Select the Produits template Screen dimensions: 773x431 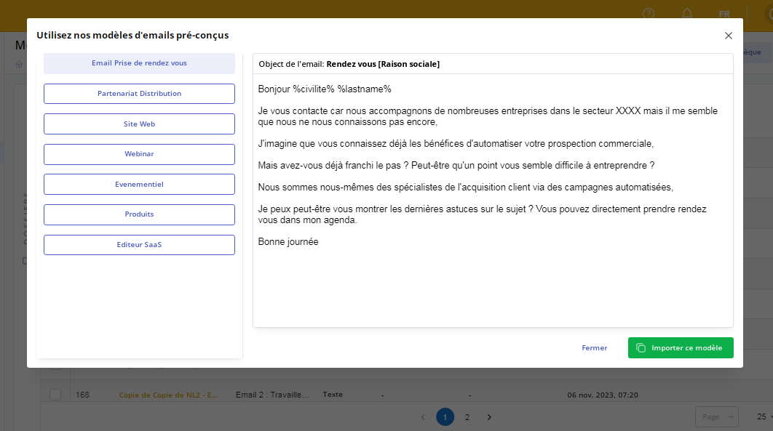(139, 214)
